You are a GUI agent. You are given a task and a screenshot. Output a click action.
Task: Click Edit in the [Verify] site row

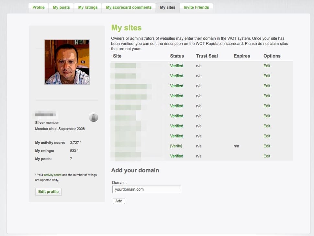(x=267, y=146)
